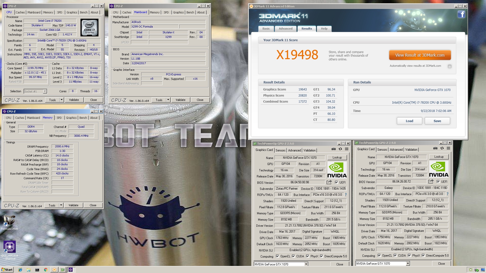Toggle PhysX checkbox in Zotac GPU-Z window
This screenshot has height=273, width=486.
(307, 256)
